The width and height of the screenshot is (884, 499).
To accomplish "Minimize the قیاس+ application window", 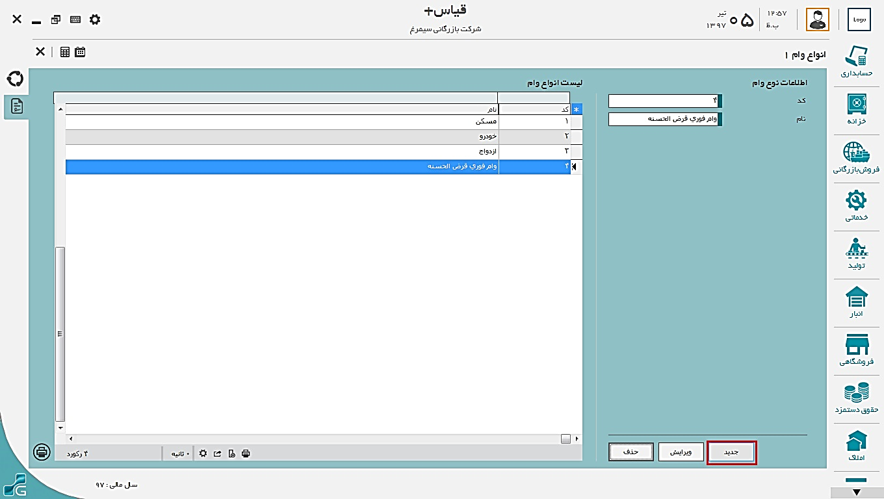I will tap(36, 22).
